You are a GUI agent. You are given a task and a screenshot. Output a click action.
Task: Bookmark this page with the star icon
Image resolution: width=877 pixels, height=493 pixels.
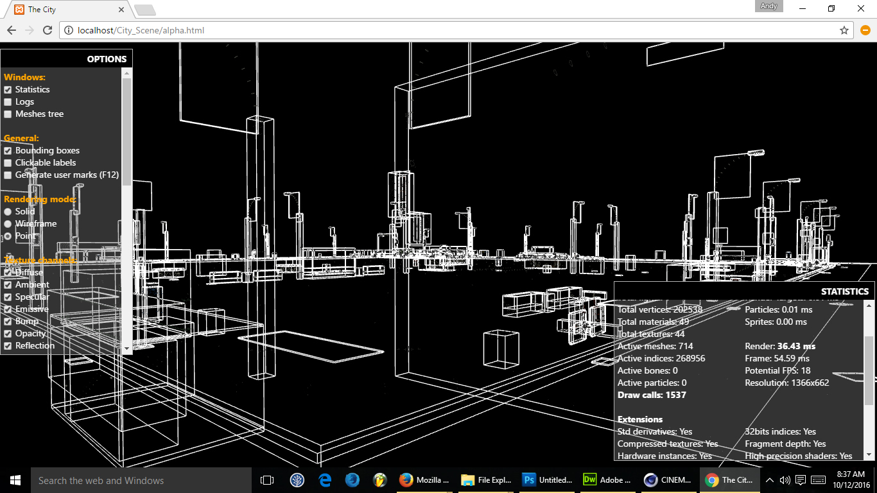tap(844, 30)
